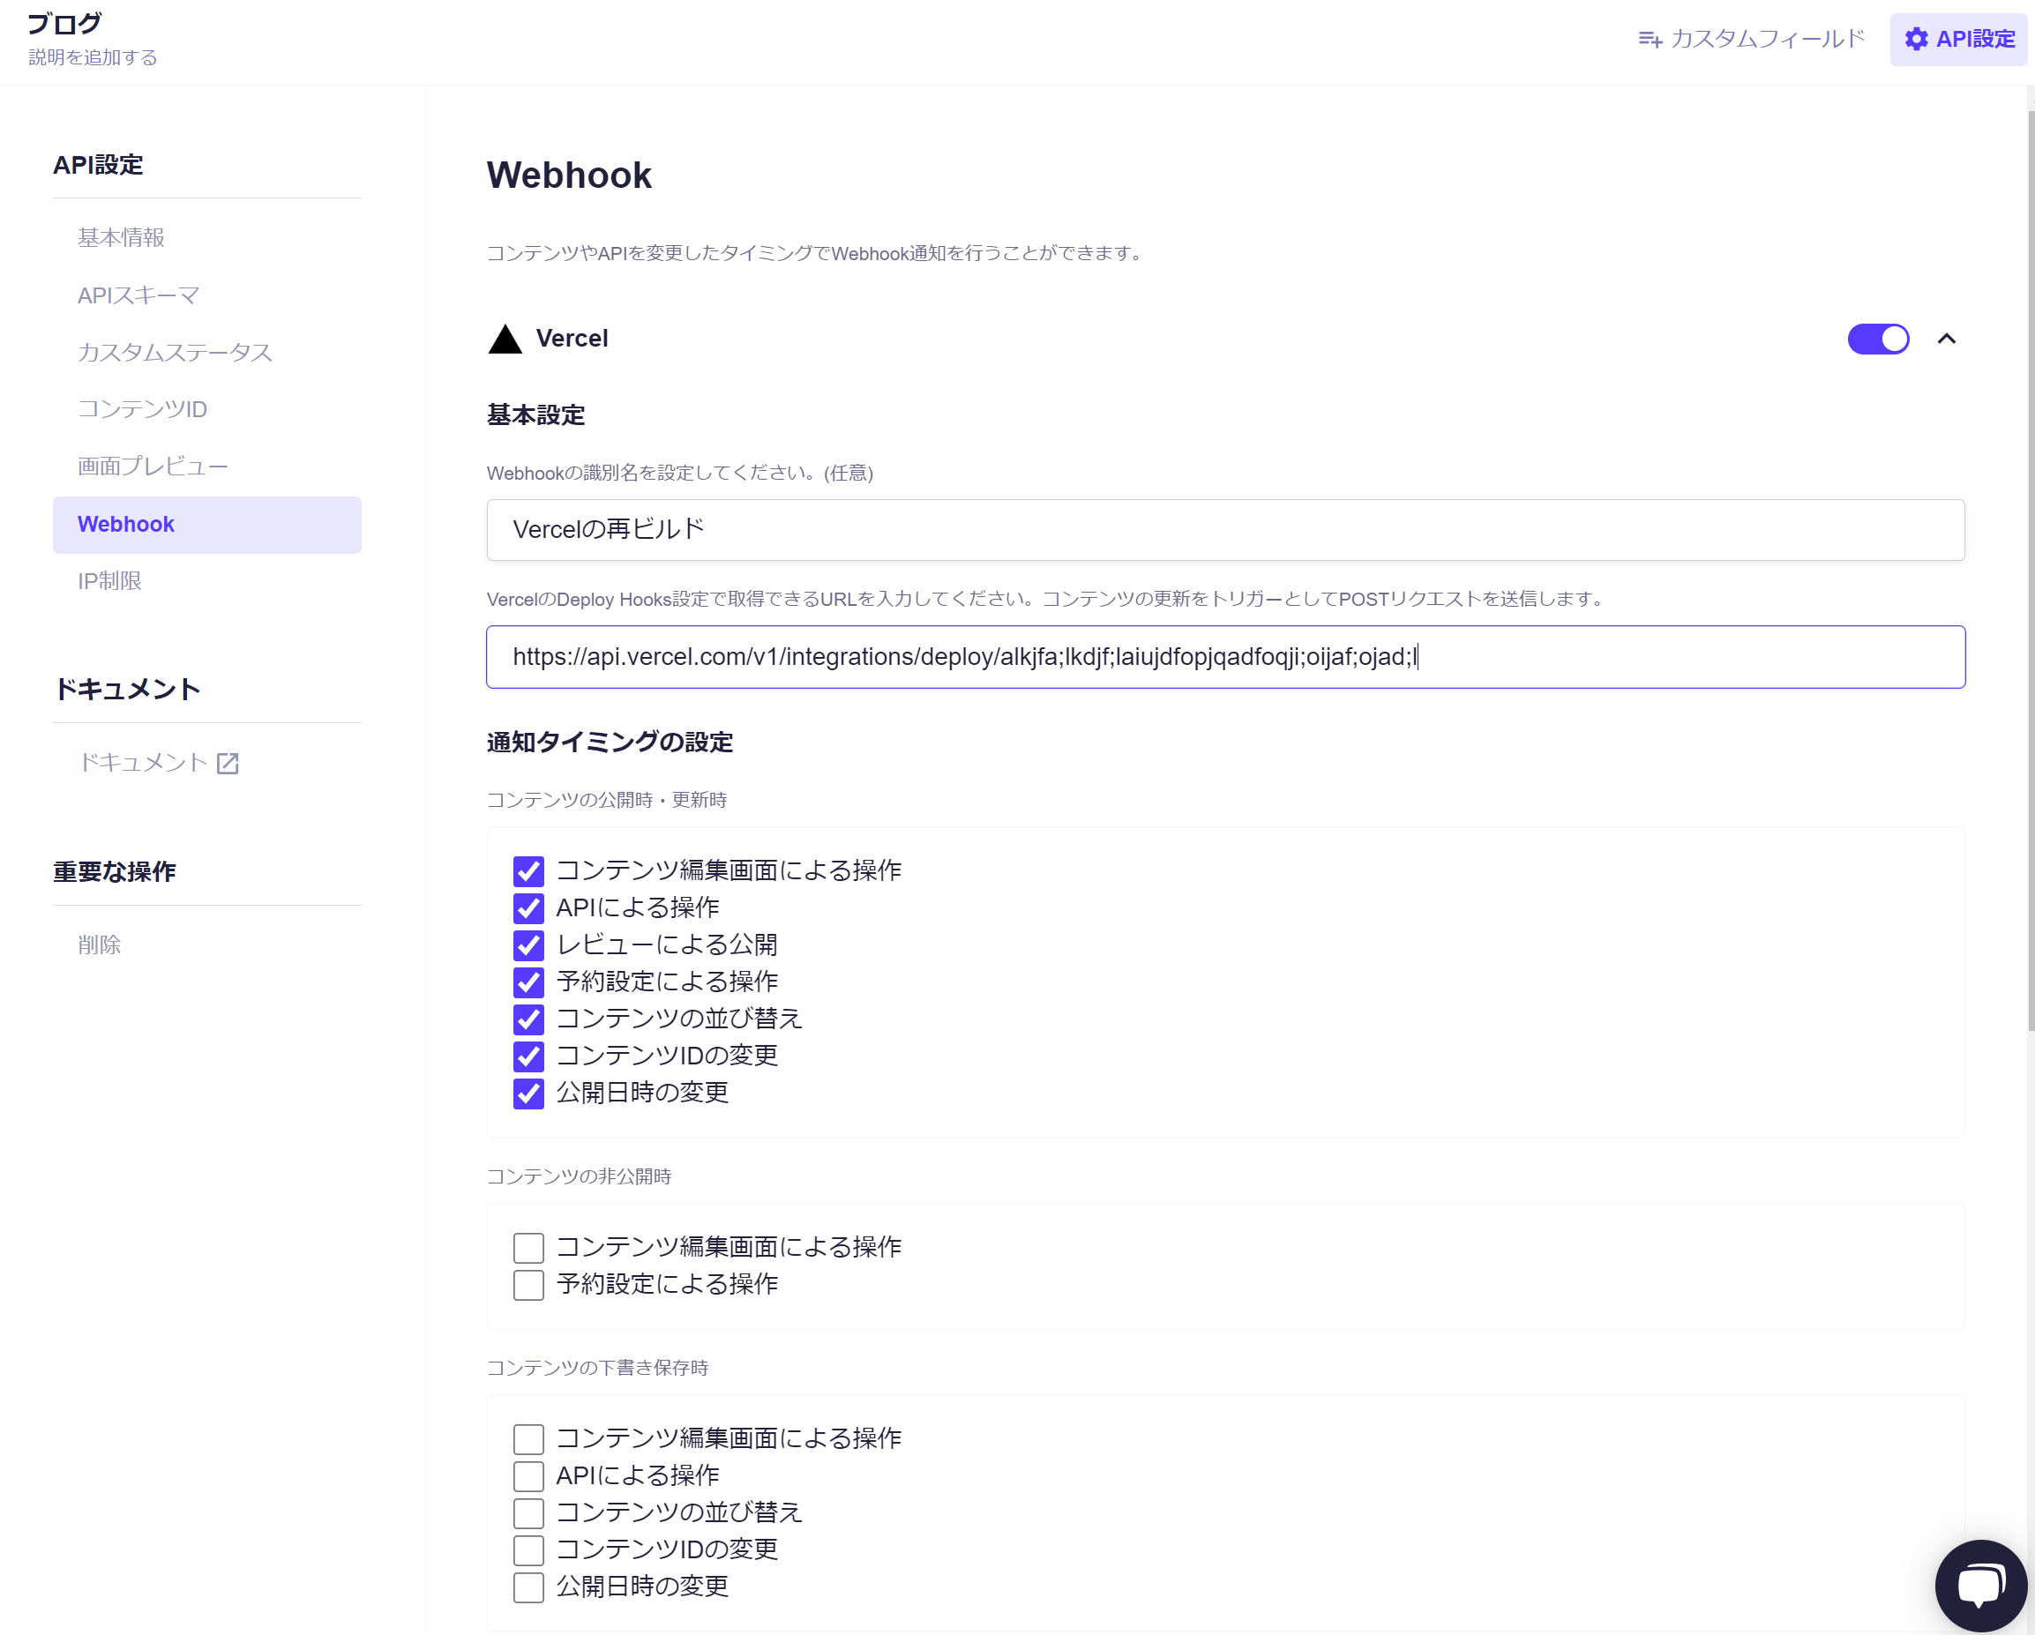The image size is (2035, 1635).
Task: Click the カスタムフィールド header button
Action: [1752, 39]
